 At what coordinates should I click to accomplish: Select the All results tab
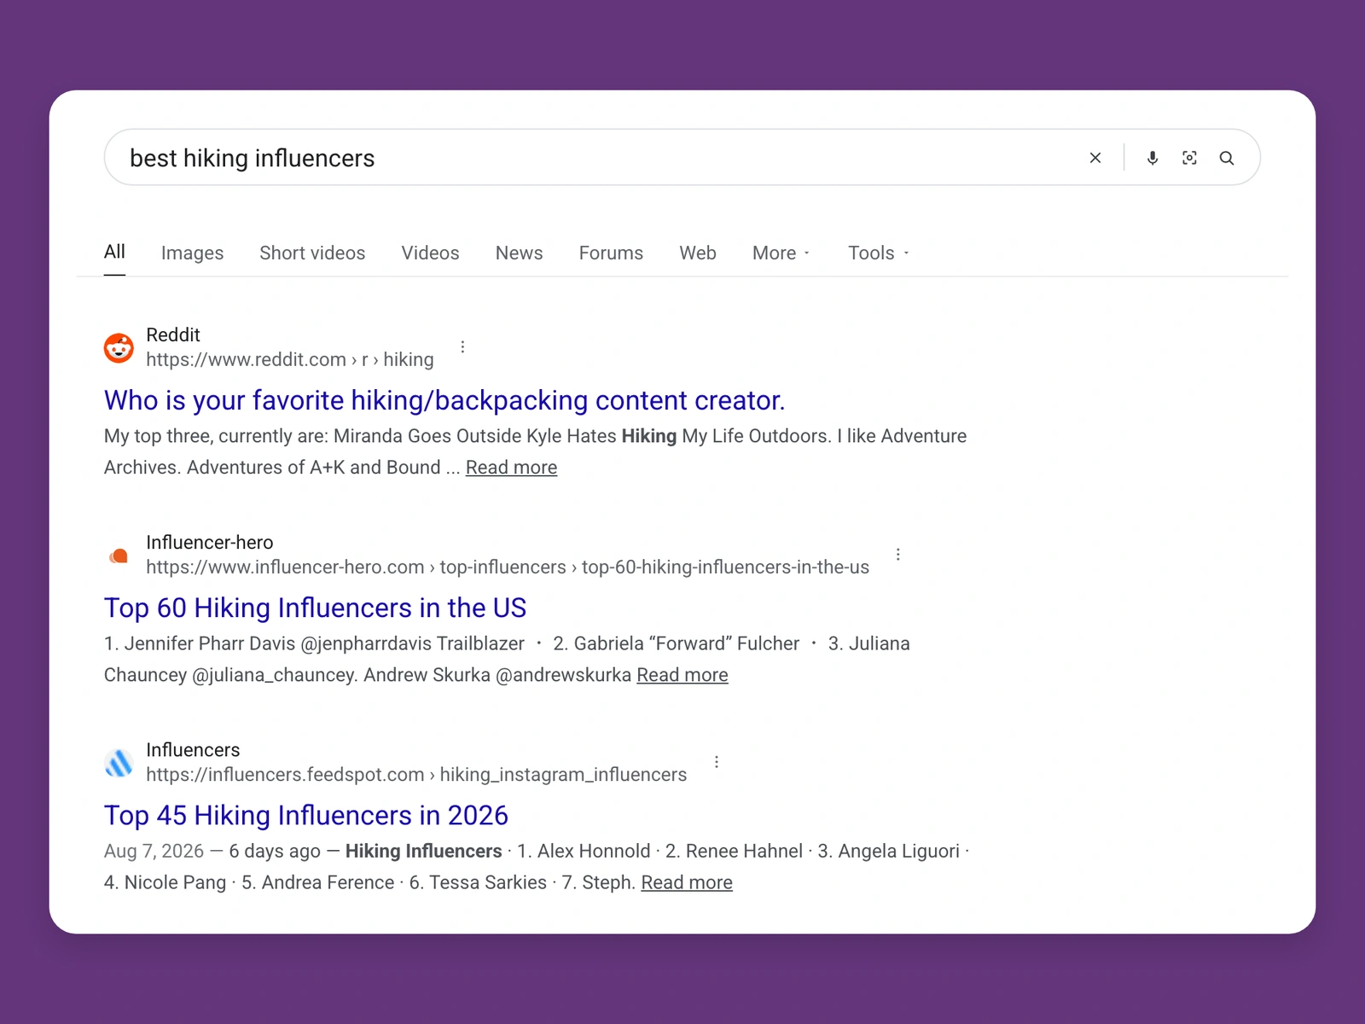tap(114, 252)
